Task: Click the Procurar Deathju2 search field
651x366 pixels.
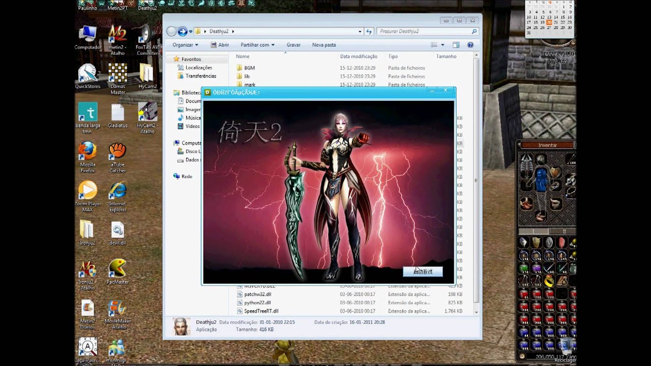Action: point(428,32)
